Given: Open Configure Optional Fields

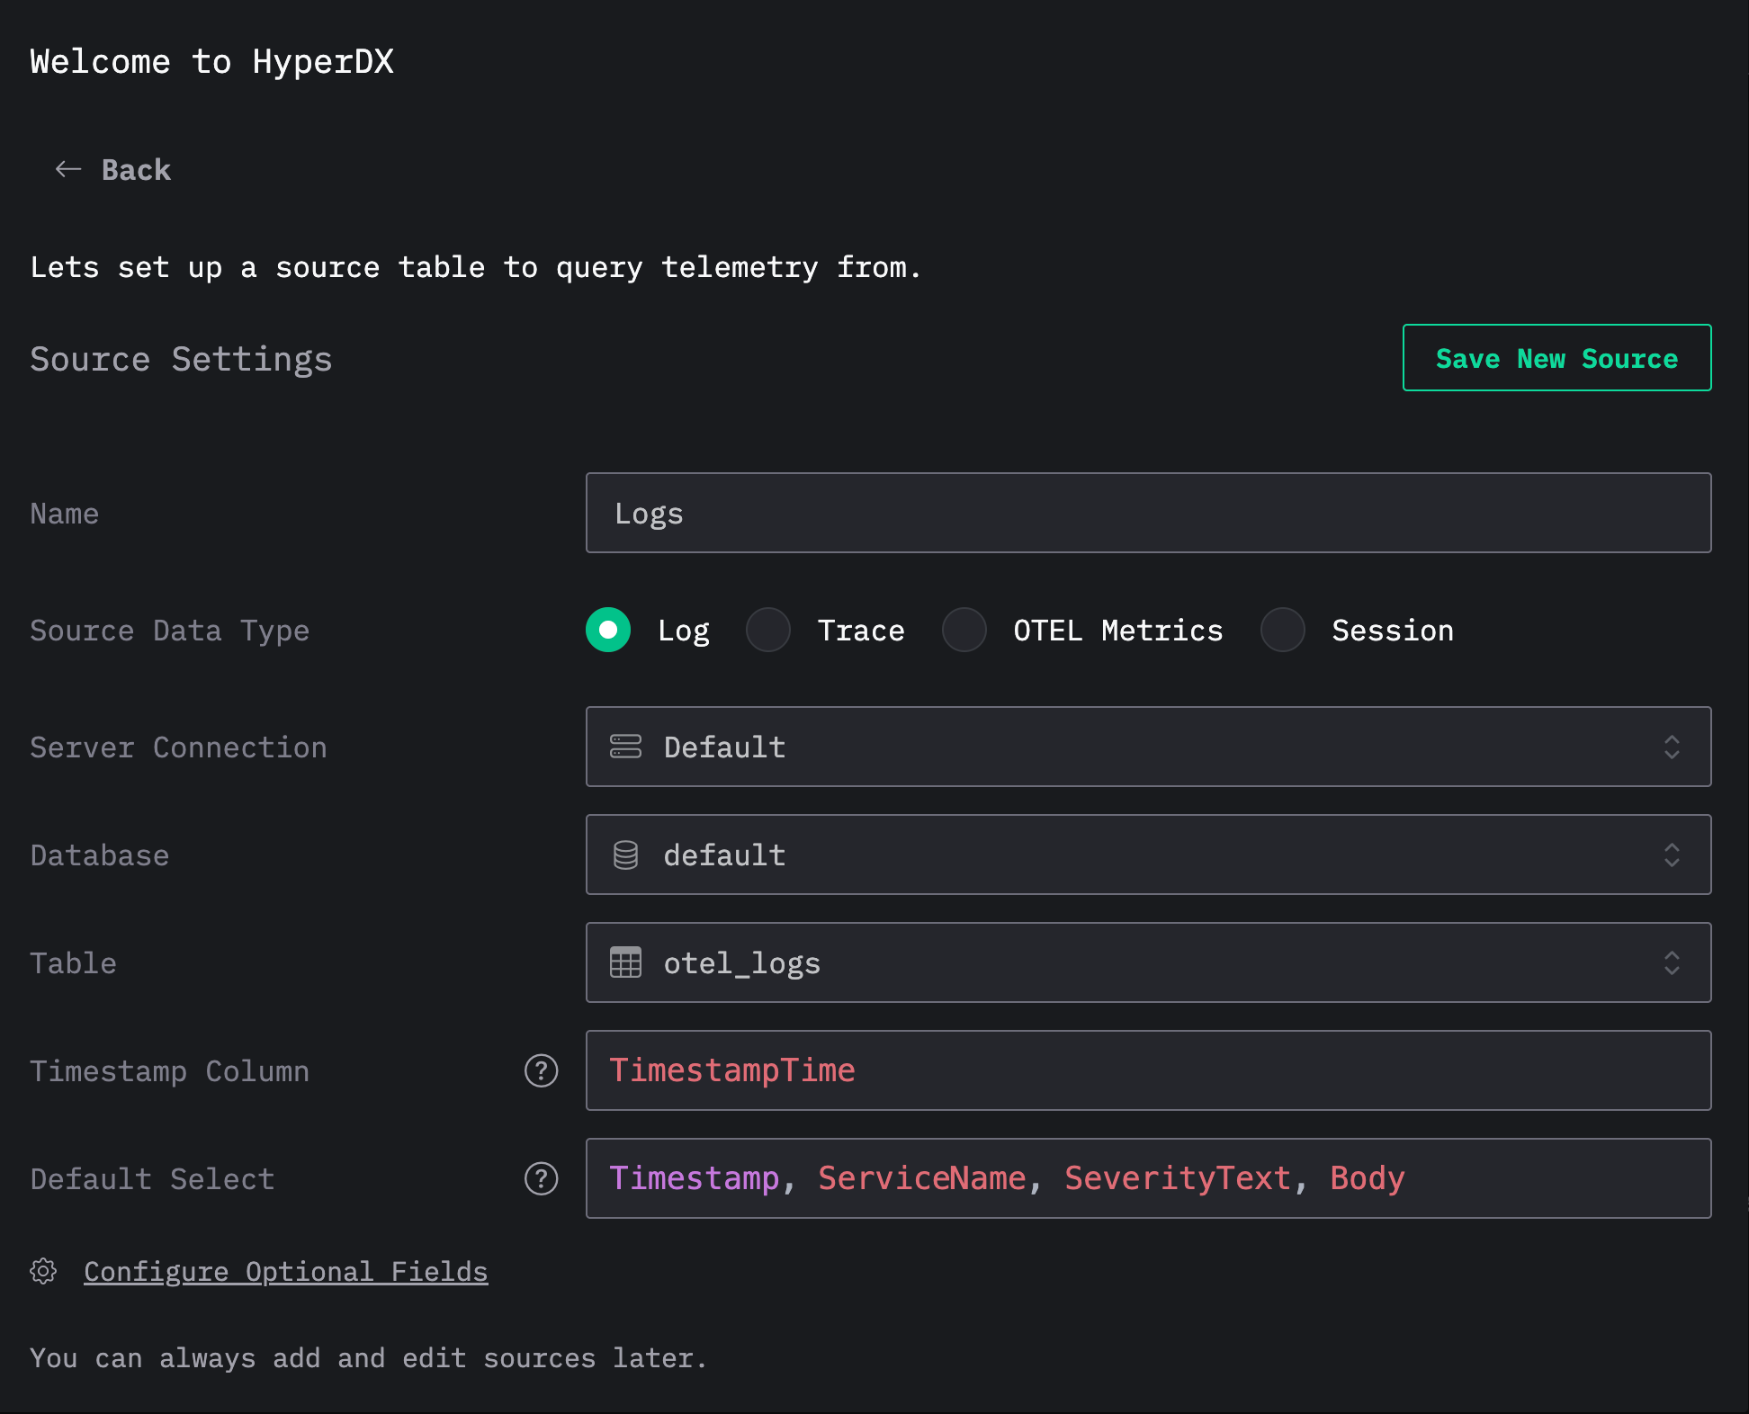Looking at the screenshot, I should [286, 1272].
